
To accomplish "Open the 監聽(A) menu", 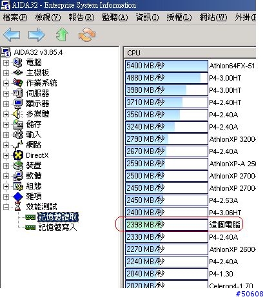I will [115, 17].
